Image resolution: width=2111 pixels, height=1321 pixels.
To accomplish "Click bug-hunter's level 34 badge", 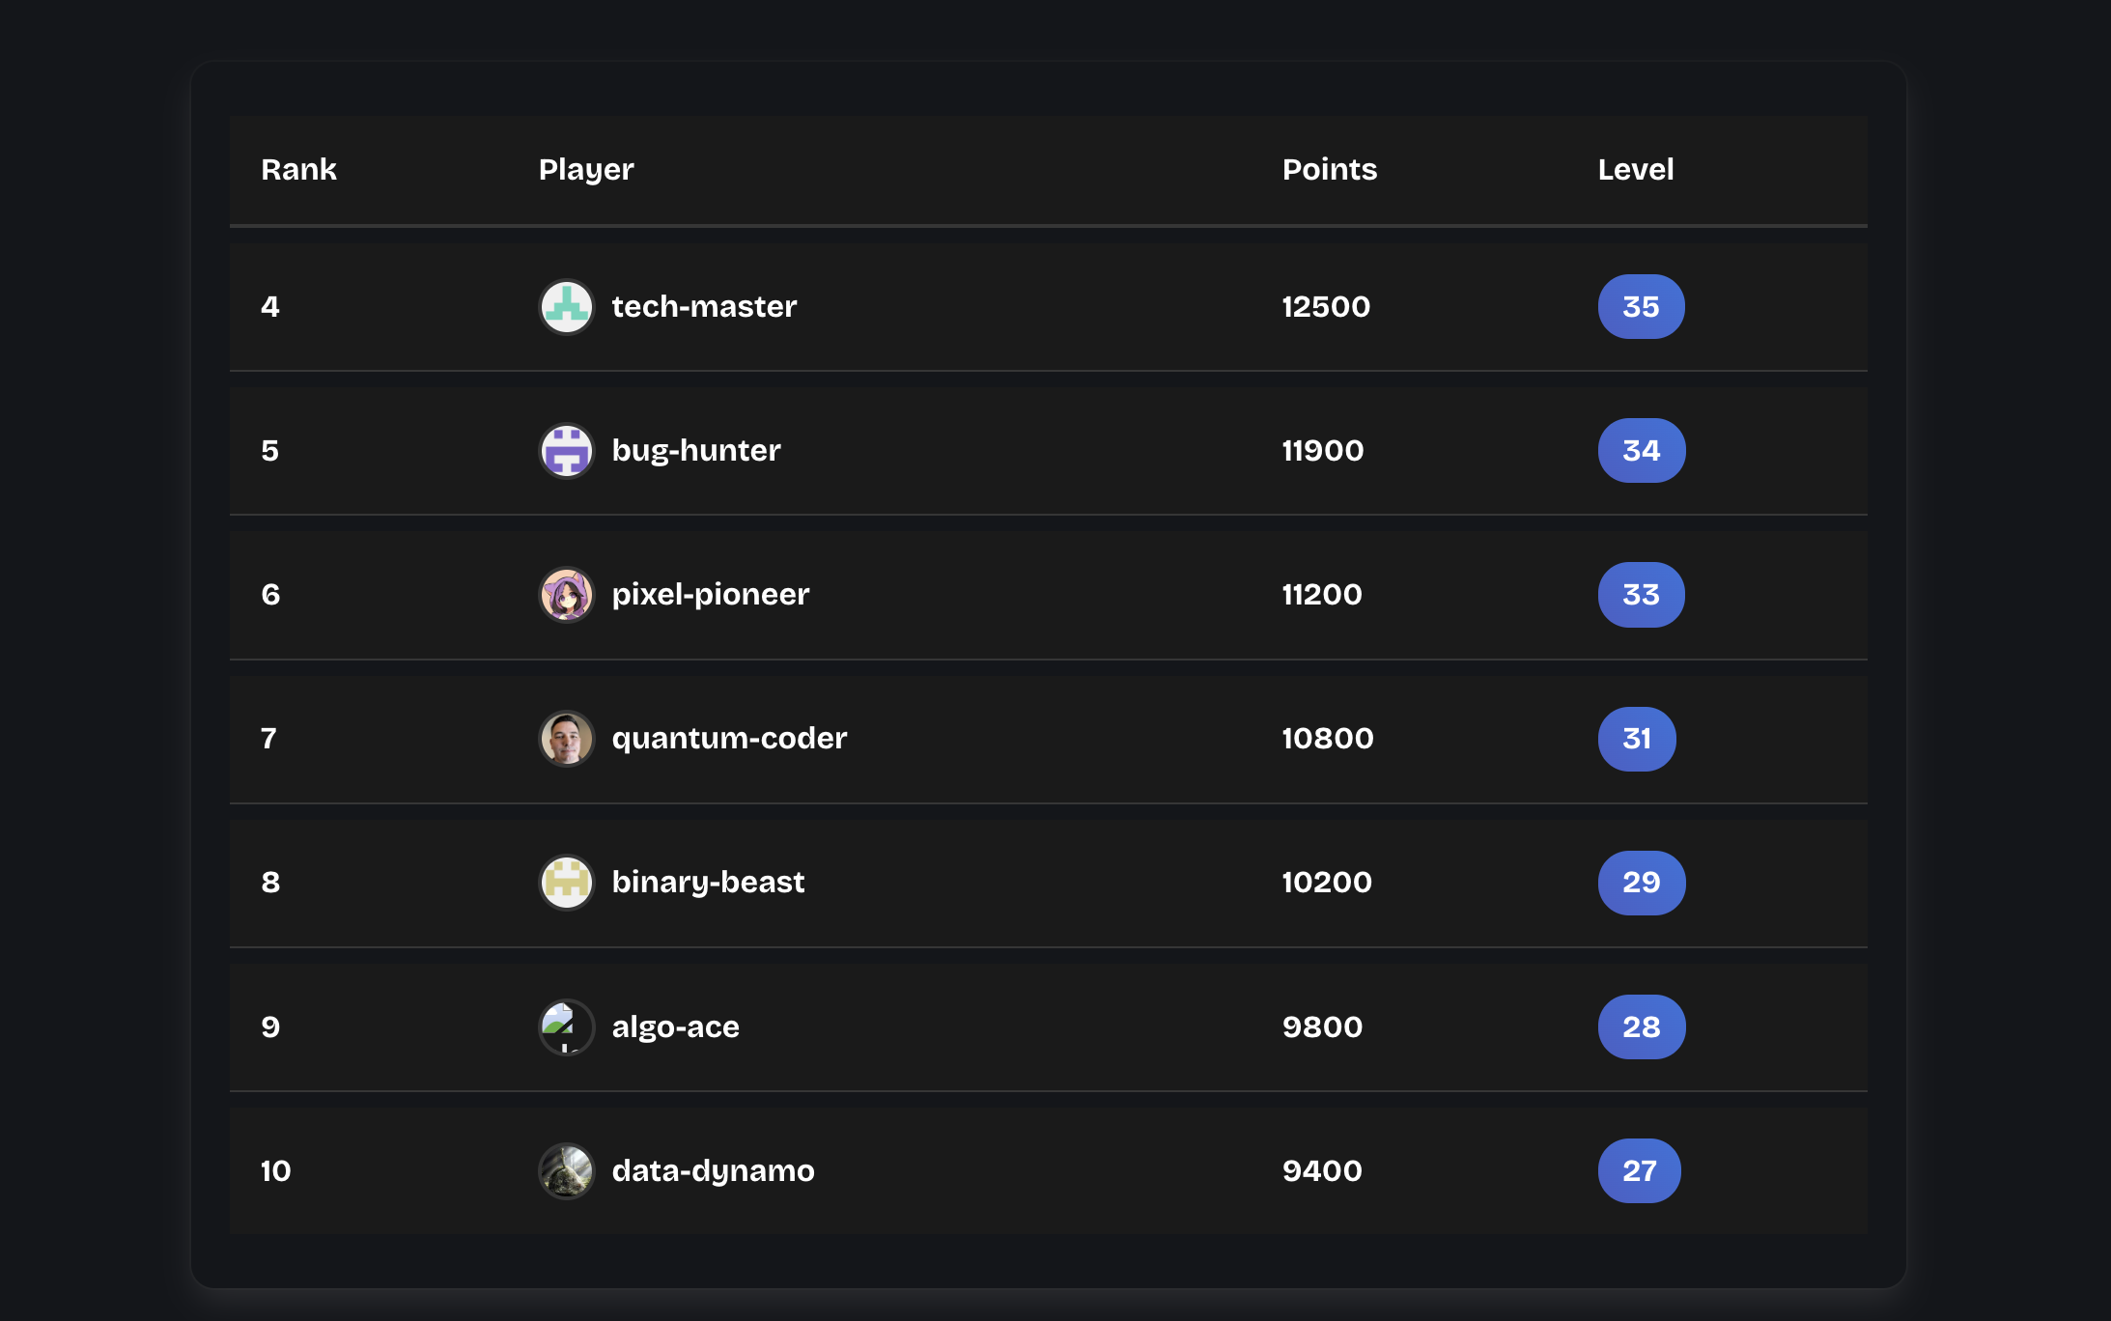I will point(1641,450).
